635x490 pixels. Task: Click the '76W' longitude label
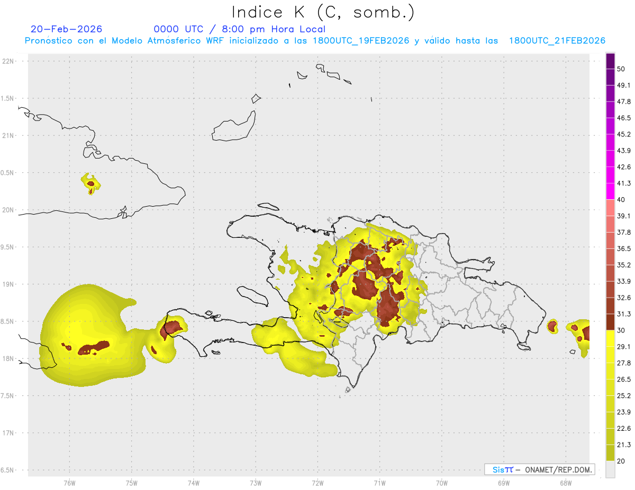coord(69,483)
